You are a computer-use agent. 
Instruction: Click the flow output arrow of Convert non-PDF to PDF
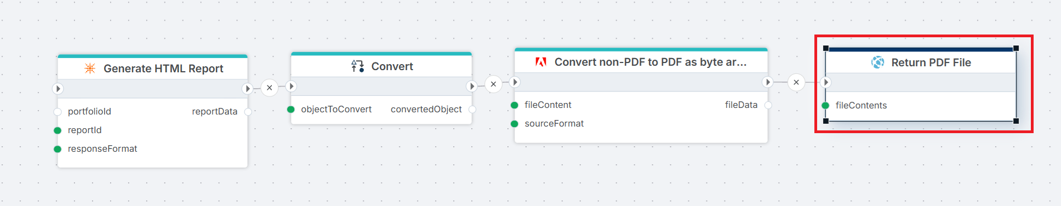point(768,82)
